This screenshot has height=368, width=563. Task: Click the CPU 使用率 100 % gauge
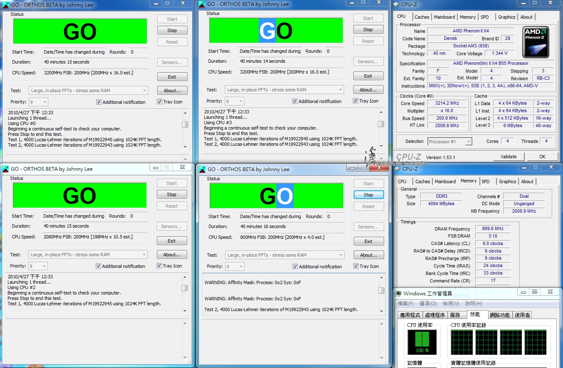pyautogui.click(x=422, y=342)
